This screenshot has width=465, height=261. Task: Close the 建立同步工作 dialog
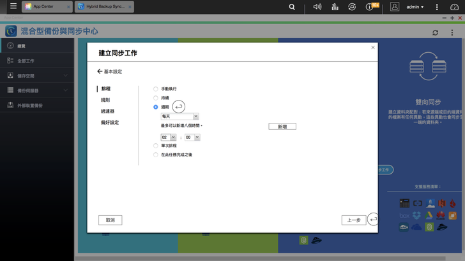(373, 47)
